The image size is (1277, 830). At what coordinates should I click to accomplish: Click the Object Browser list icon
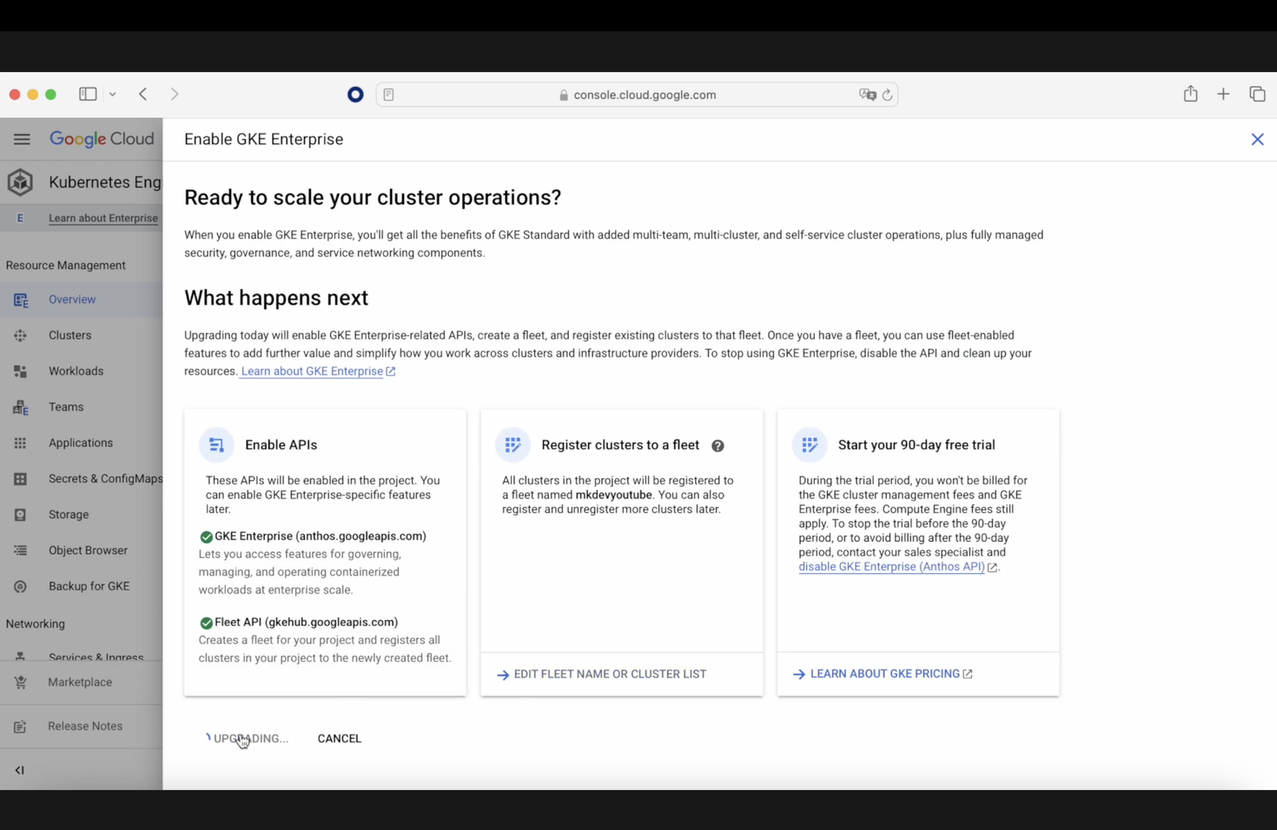click(x=21, y=550)
